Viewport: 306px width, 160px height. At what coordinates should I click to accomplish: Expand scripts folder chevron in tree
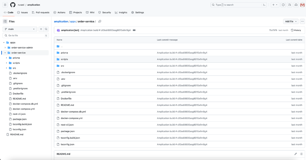click(7, 63)
